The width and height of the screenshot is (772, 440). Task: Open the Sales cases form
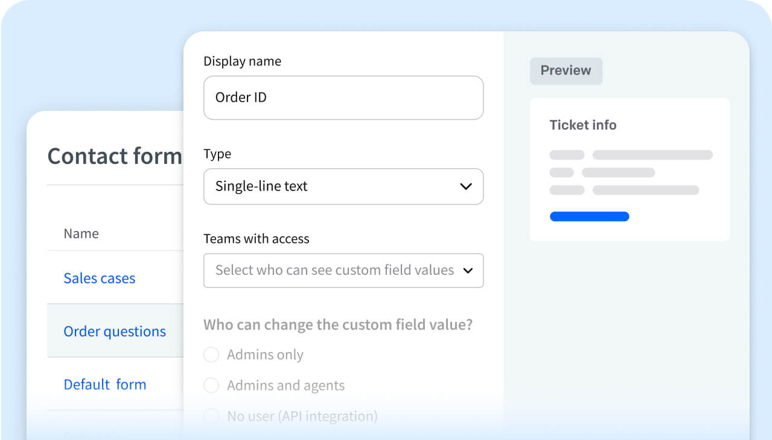pos(99,278)
